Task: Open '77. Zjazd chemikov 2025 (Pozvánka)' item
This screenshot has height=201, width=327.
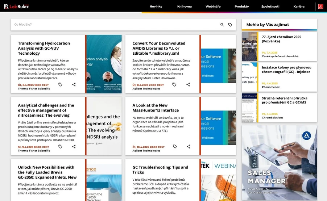Action: tap(281, 39)
